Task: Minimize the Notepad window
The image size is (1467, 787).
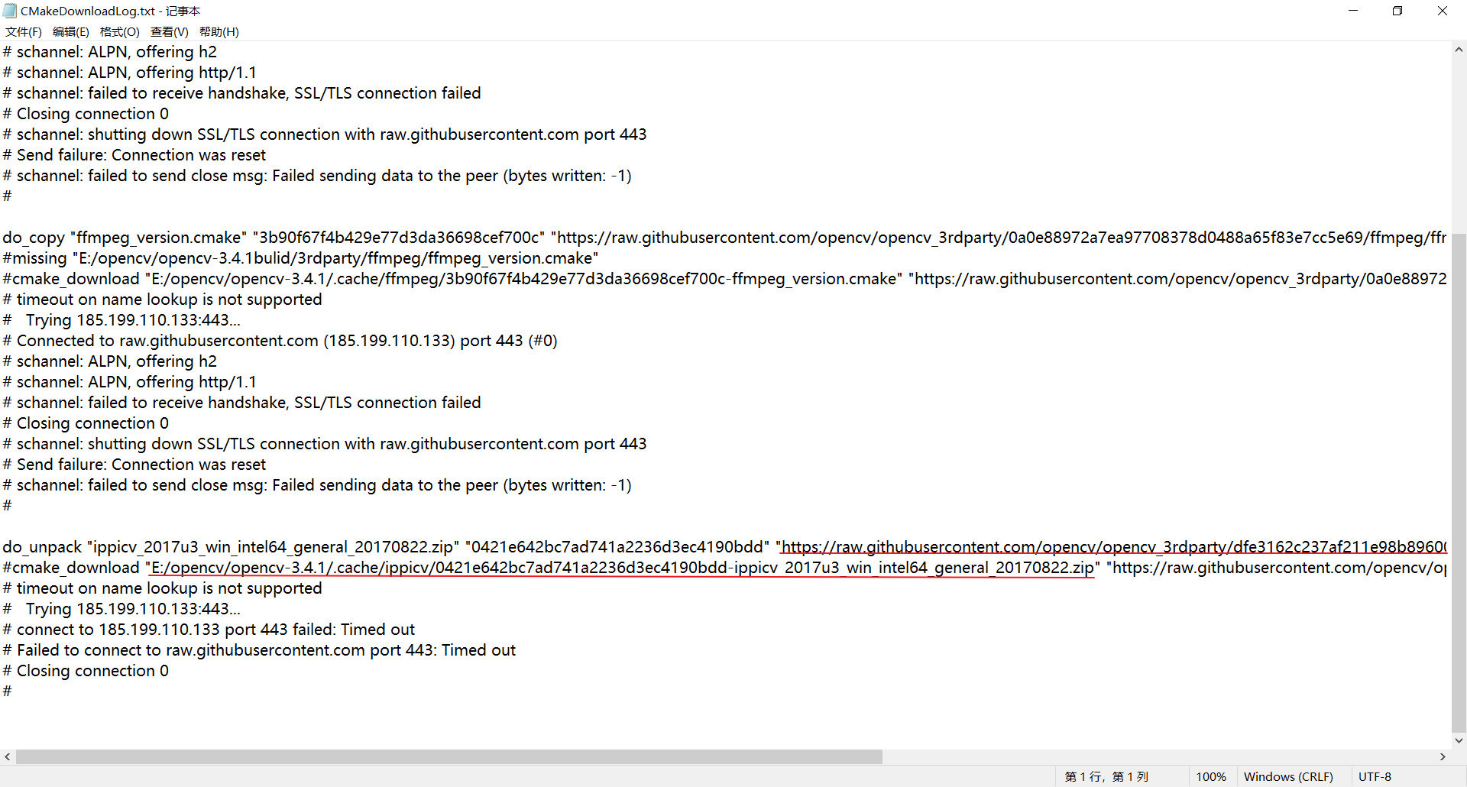Action: pyautogui.click(x=1353, y=11)
